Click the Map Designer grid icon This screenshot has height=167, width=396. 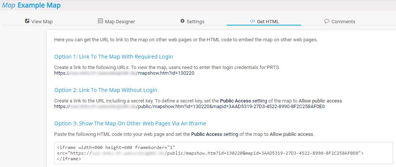click(x=100, y=21)
